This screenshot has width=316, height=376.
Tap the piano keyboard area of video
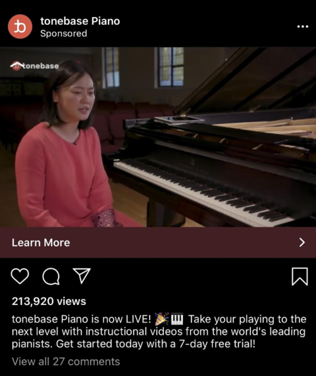point(204,192)
